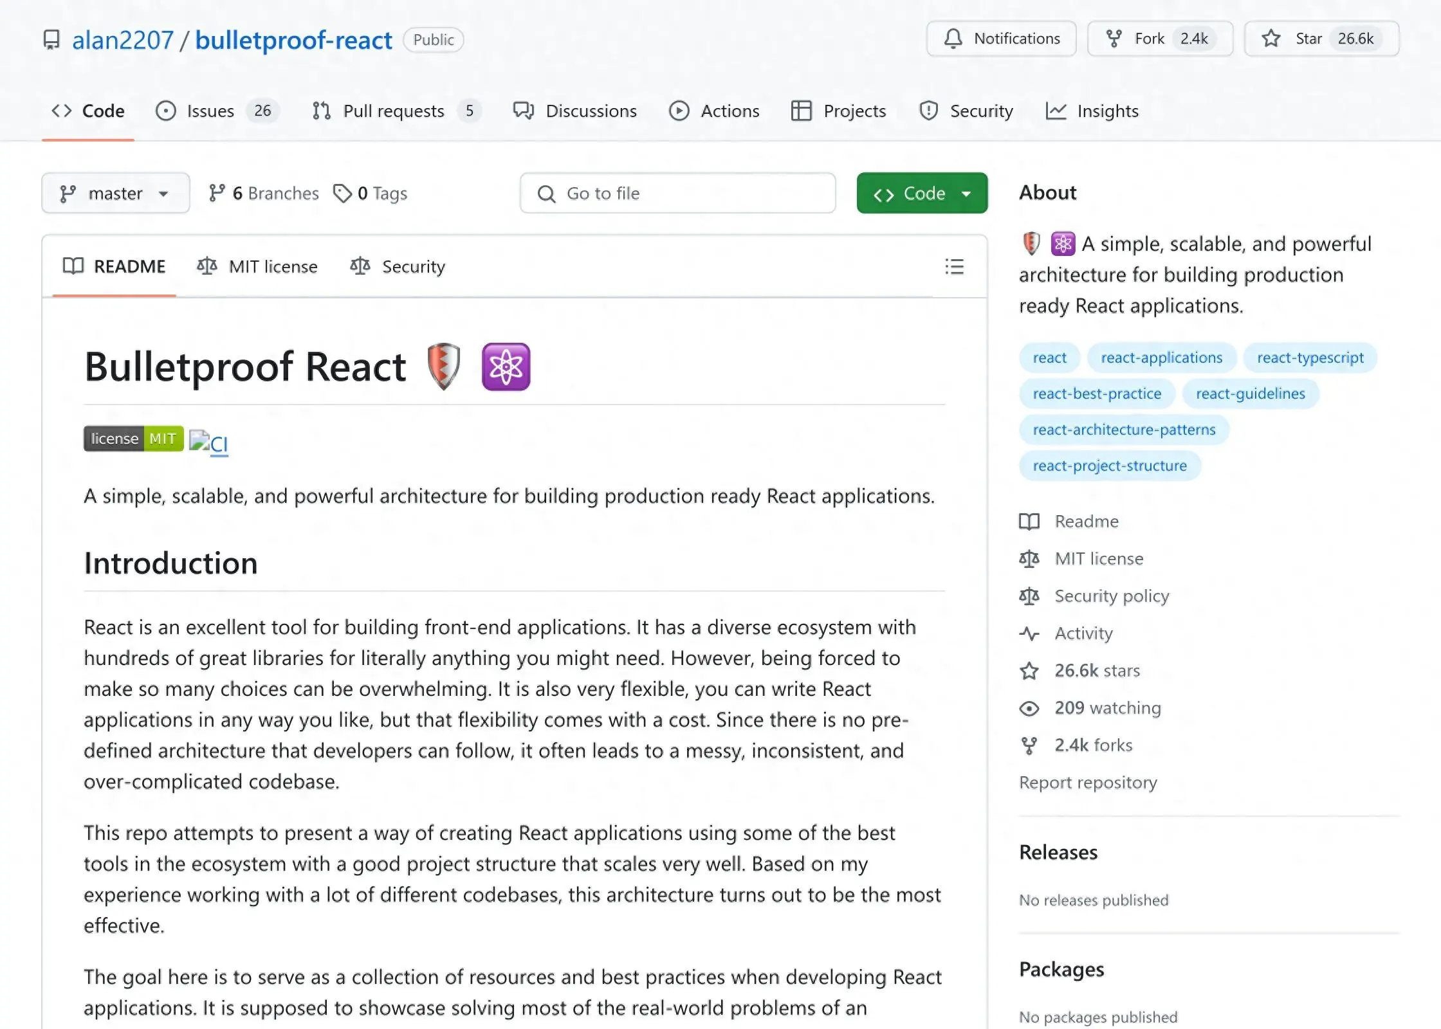Click inside the Go to file input field

(675, 193)
